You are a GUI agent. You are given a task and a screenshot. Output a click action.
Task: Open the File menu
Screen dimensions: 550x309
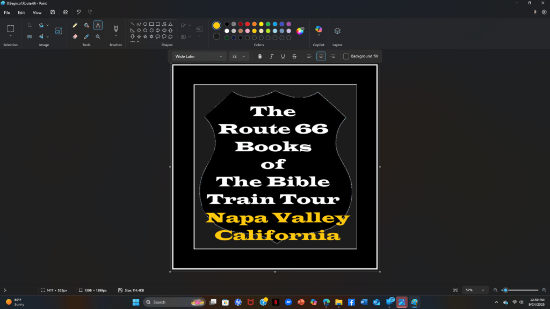point(7,12)
